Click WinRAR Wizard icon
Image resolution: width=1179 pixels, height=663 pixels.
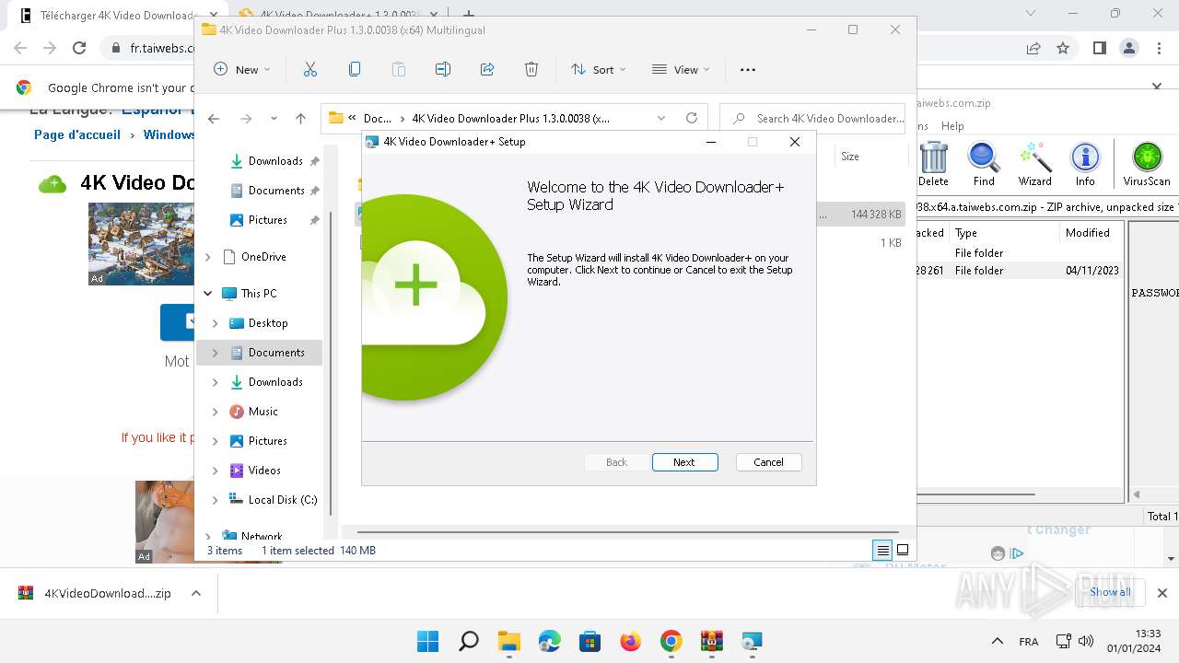(x=1034, y=164)
